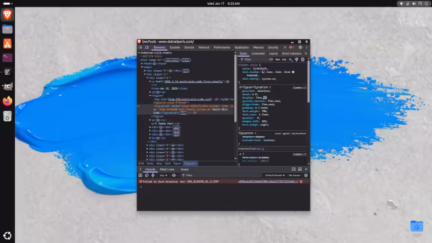Image resolution: width=432 pixels, height=243 pixels.
Task: Switch to the Elements tab
Action: pos(159,47)
